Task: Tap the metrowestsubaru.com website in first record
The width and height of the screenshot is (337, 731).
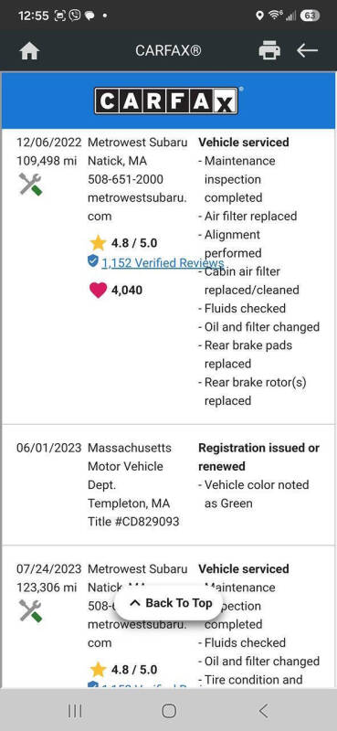Action: click(137, 207)
